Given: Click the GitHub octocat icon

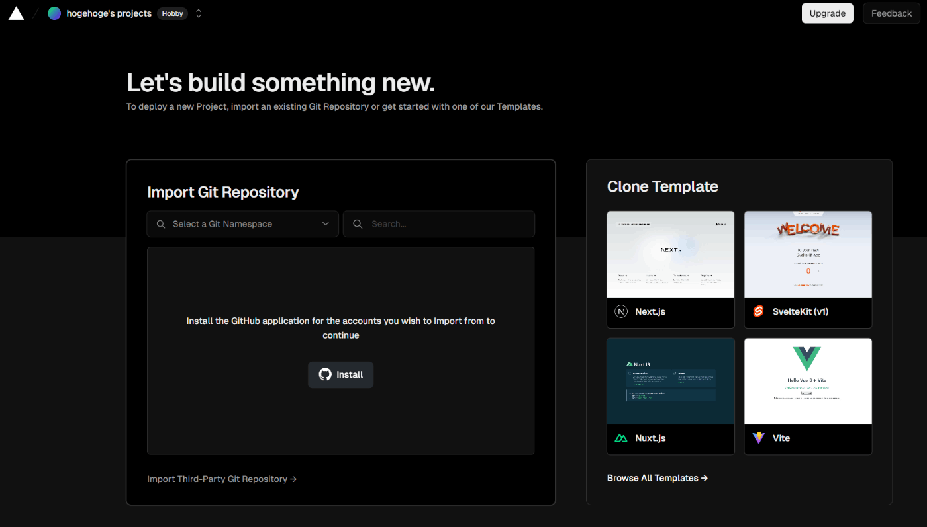Looking at the screenshot, I should pyautogui.click(x=325, y=374).
